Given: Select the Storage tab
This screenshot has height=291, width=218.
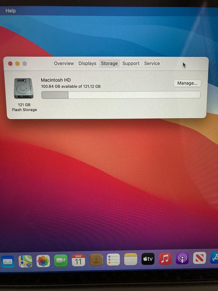Looking at the screenshot, I should 109,64.
